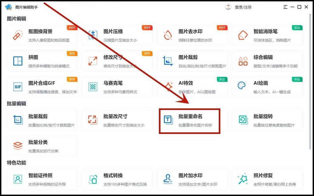
Task: Select the 图片去水印 droplet icon
Action: click(x=168, y=35)
